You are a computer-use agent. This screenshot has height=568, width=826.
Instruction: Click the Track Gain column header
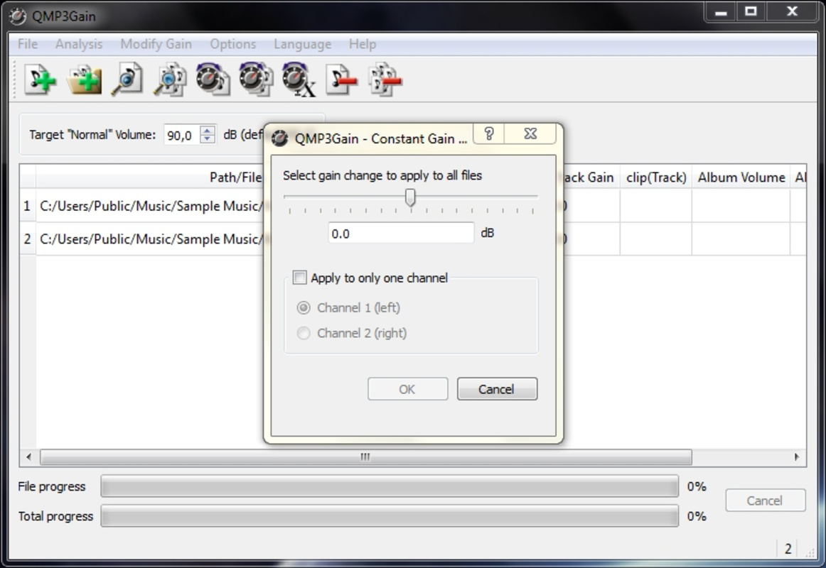click(589, 177)
